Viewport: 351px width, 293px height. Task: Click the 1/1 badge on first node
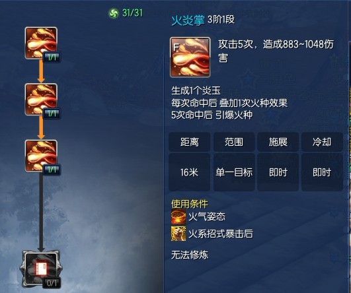(x=52, y=58)
